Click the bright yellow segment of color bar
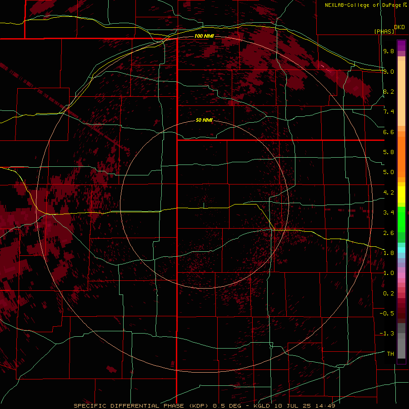Image resolution: width=409 pixels, height=409 pixels. [x=401, y=195]
